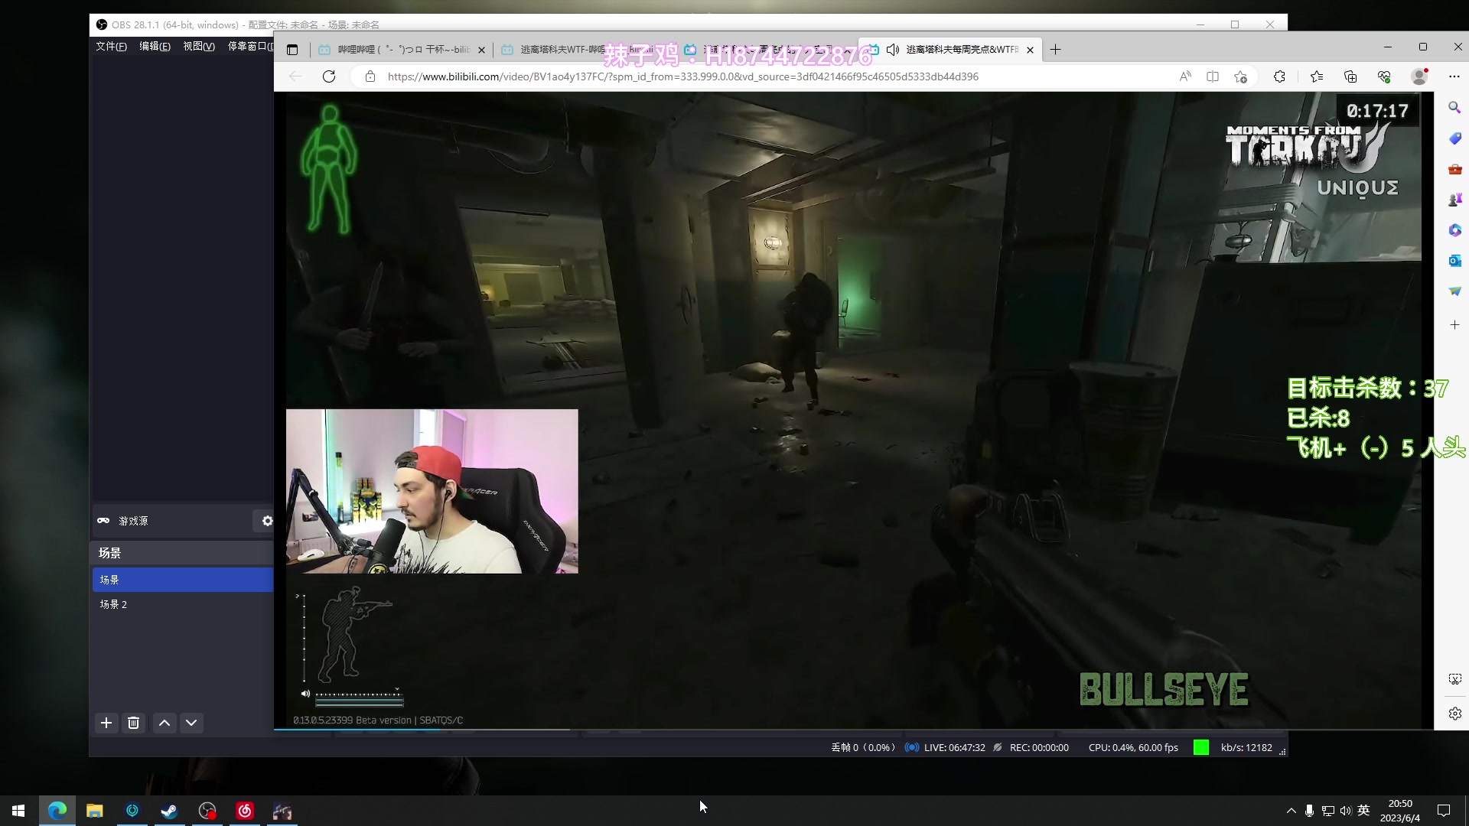Close the 哔哩哔哩 干杯 browser tab
The width and height of the screenshot is (1469, 826).
click(x=481, y=50)
